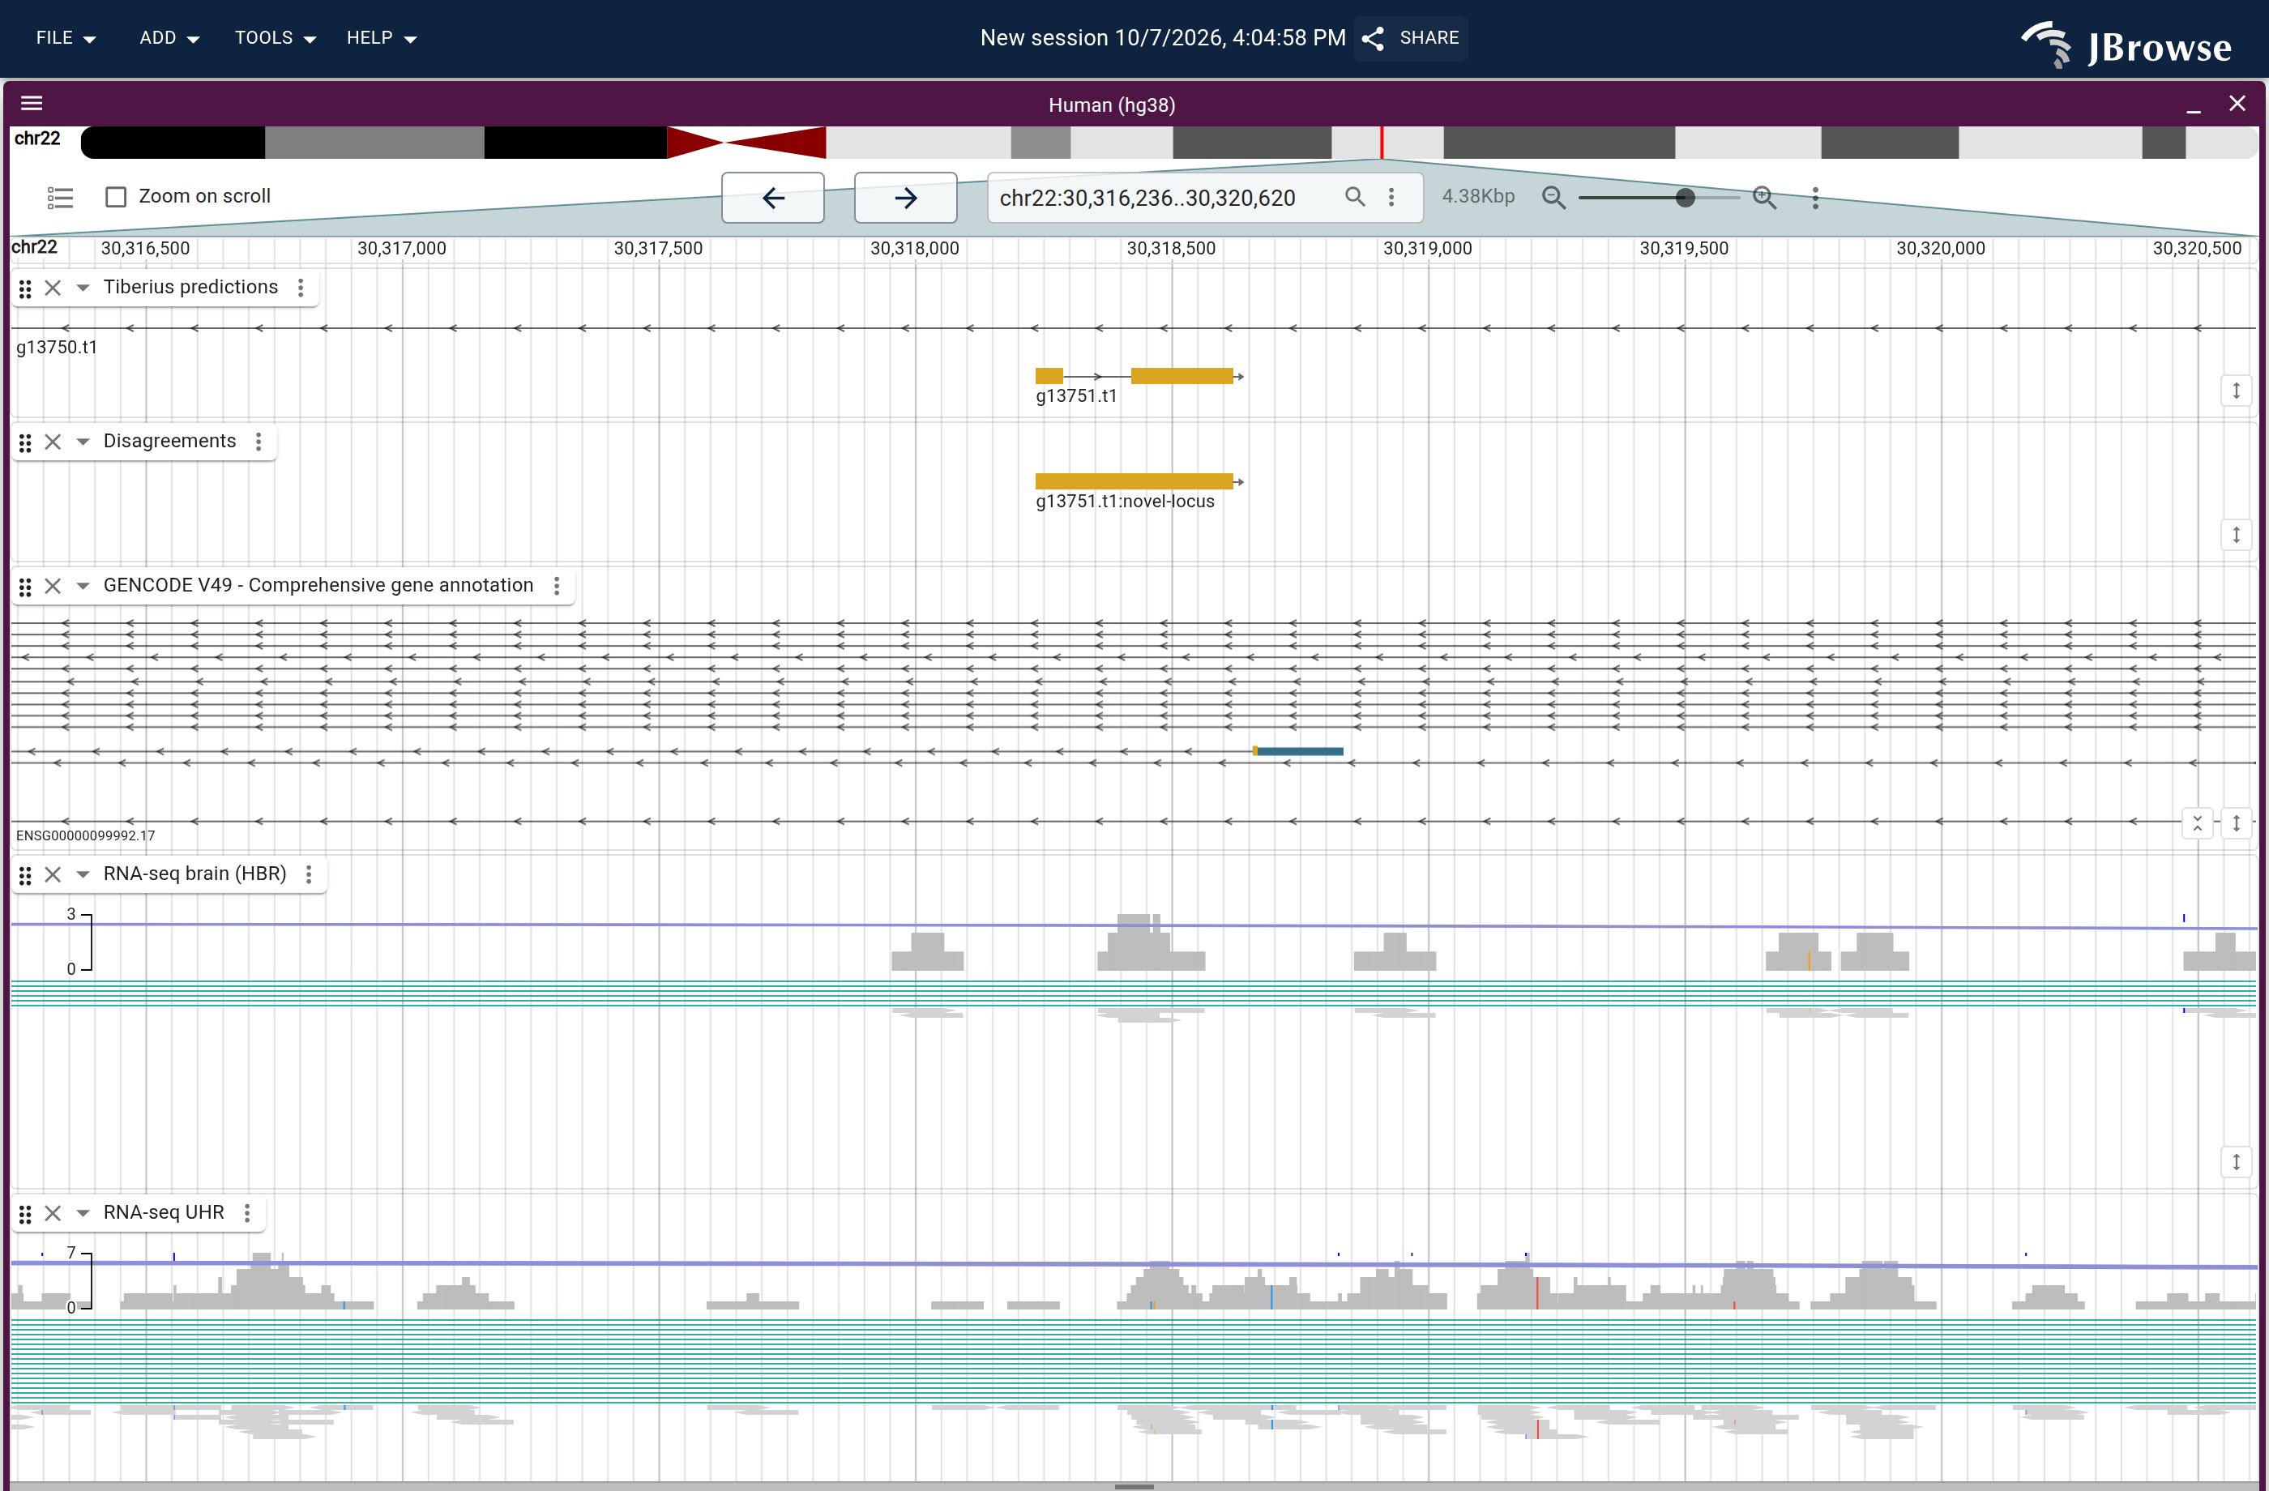The width and height of the screenshot is (2269, 1491).
Task: Click the zoom level slider handle
Action: pos(1686,198)
